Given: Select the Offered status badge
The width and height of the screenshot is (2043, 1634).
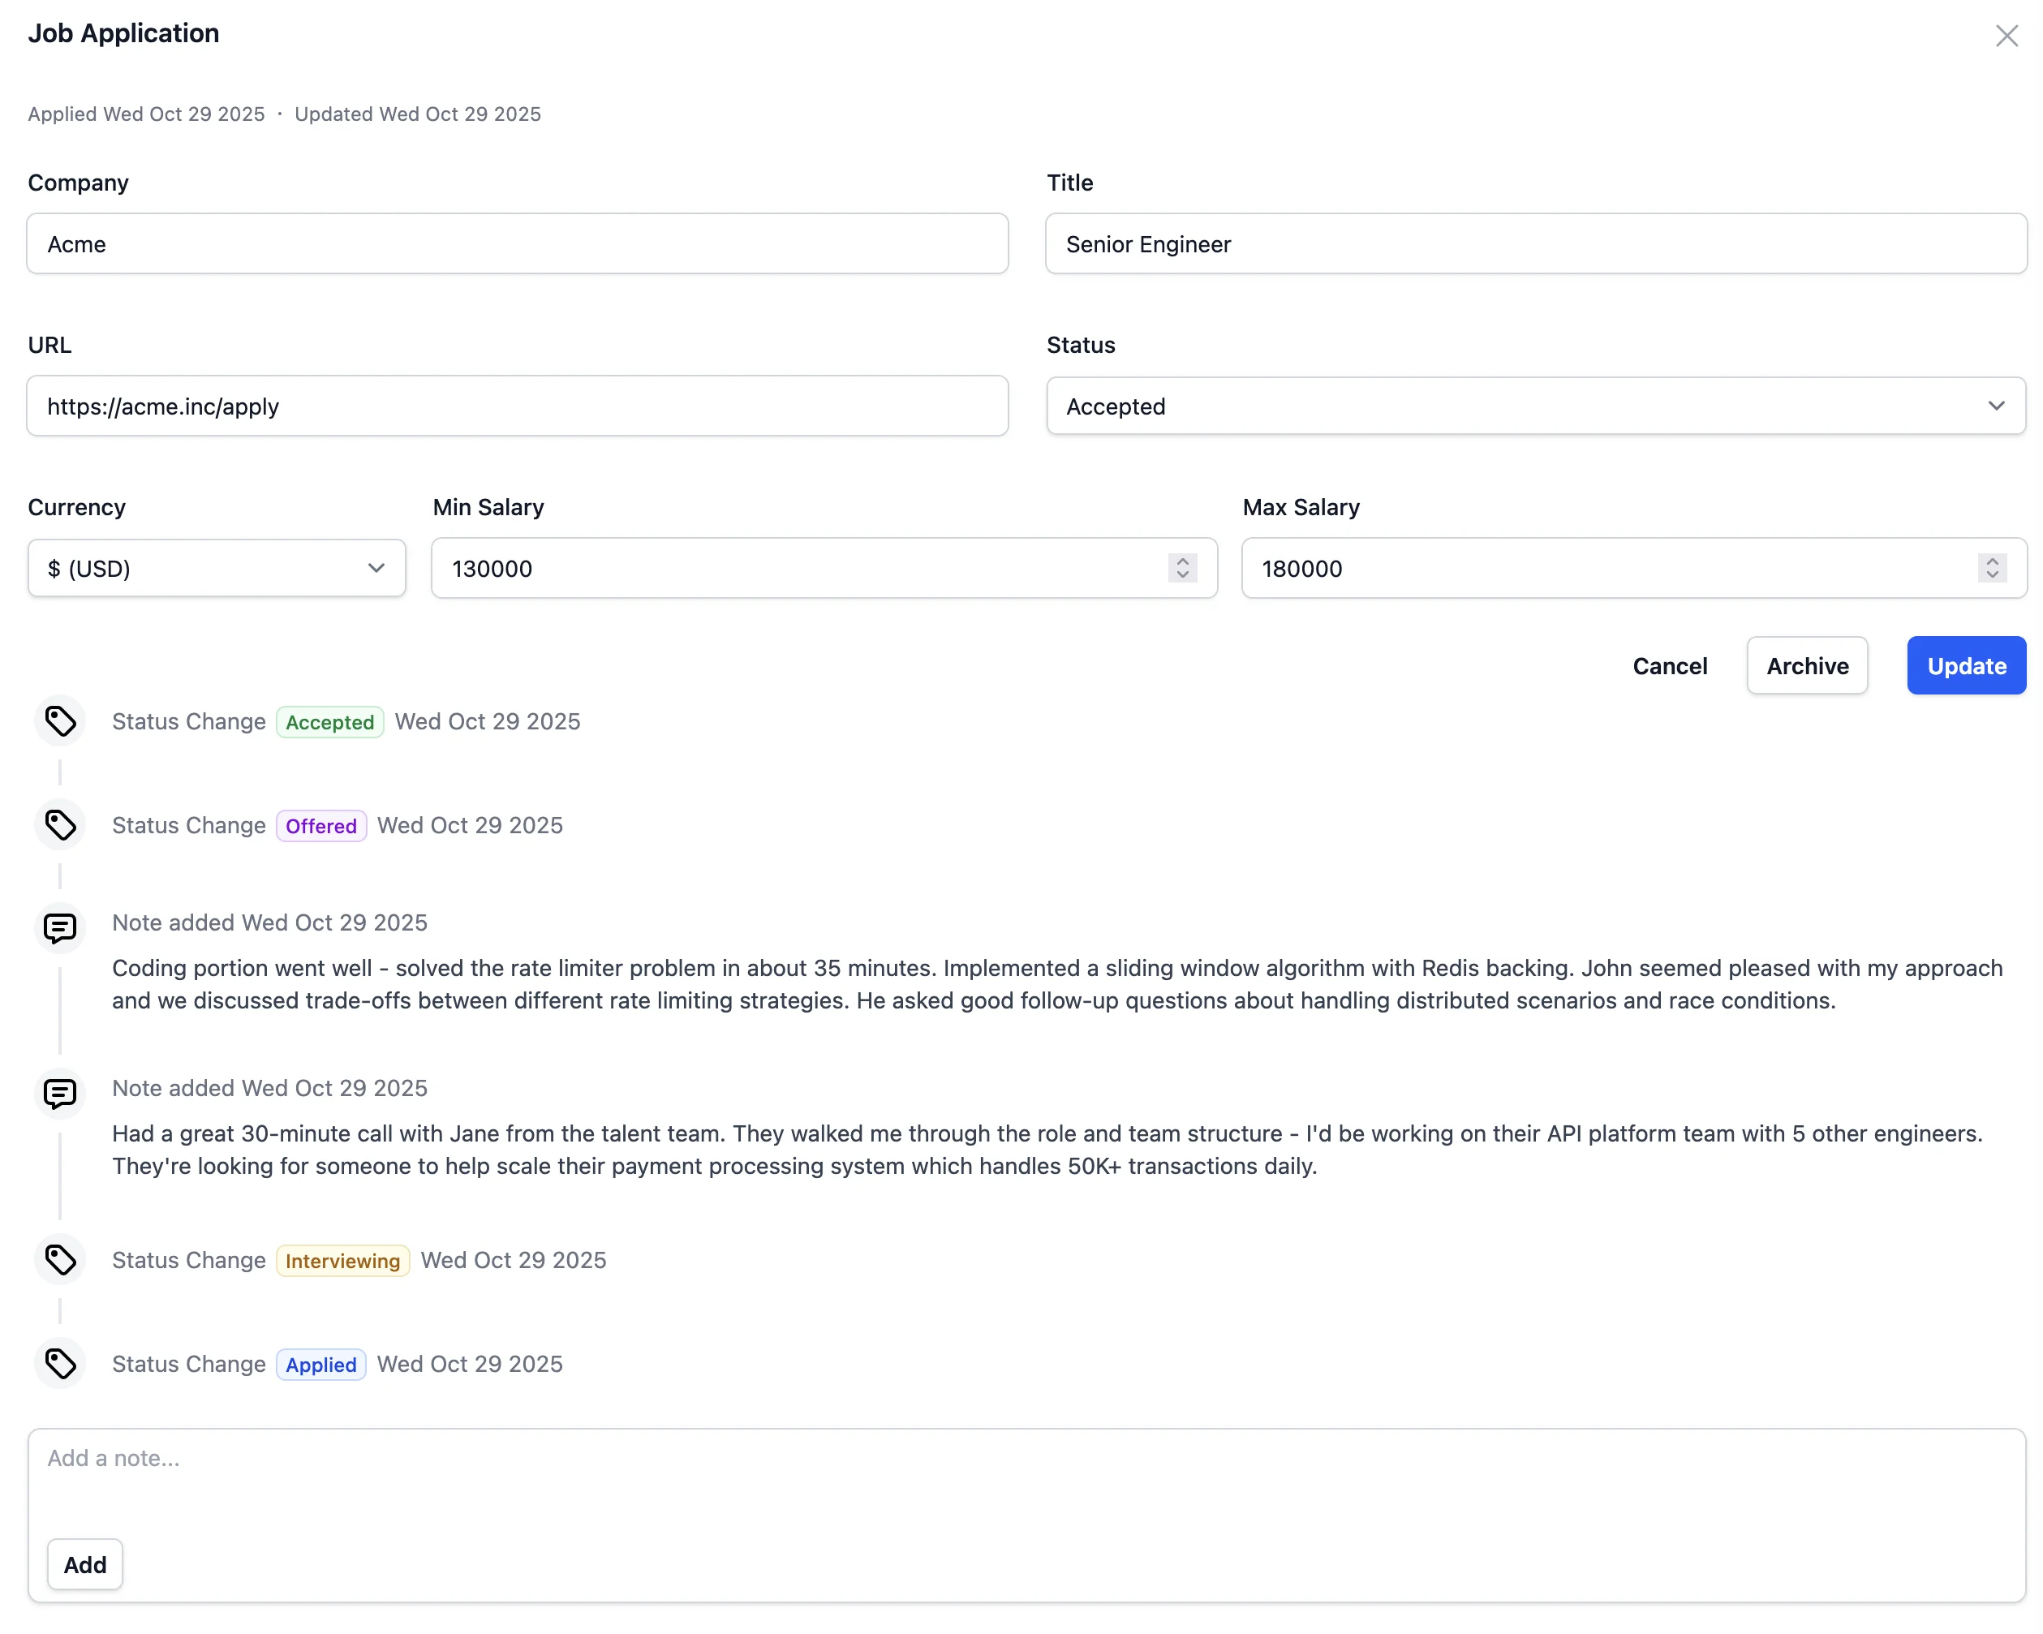Looking at the screenshot, I should [320, 826].
